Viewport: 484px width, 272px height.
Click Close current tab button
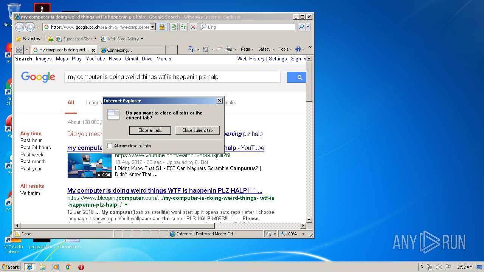[x=197, y=130]
